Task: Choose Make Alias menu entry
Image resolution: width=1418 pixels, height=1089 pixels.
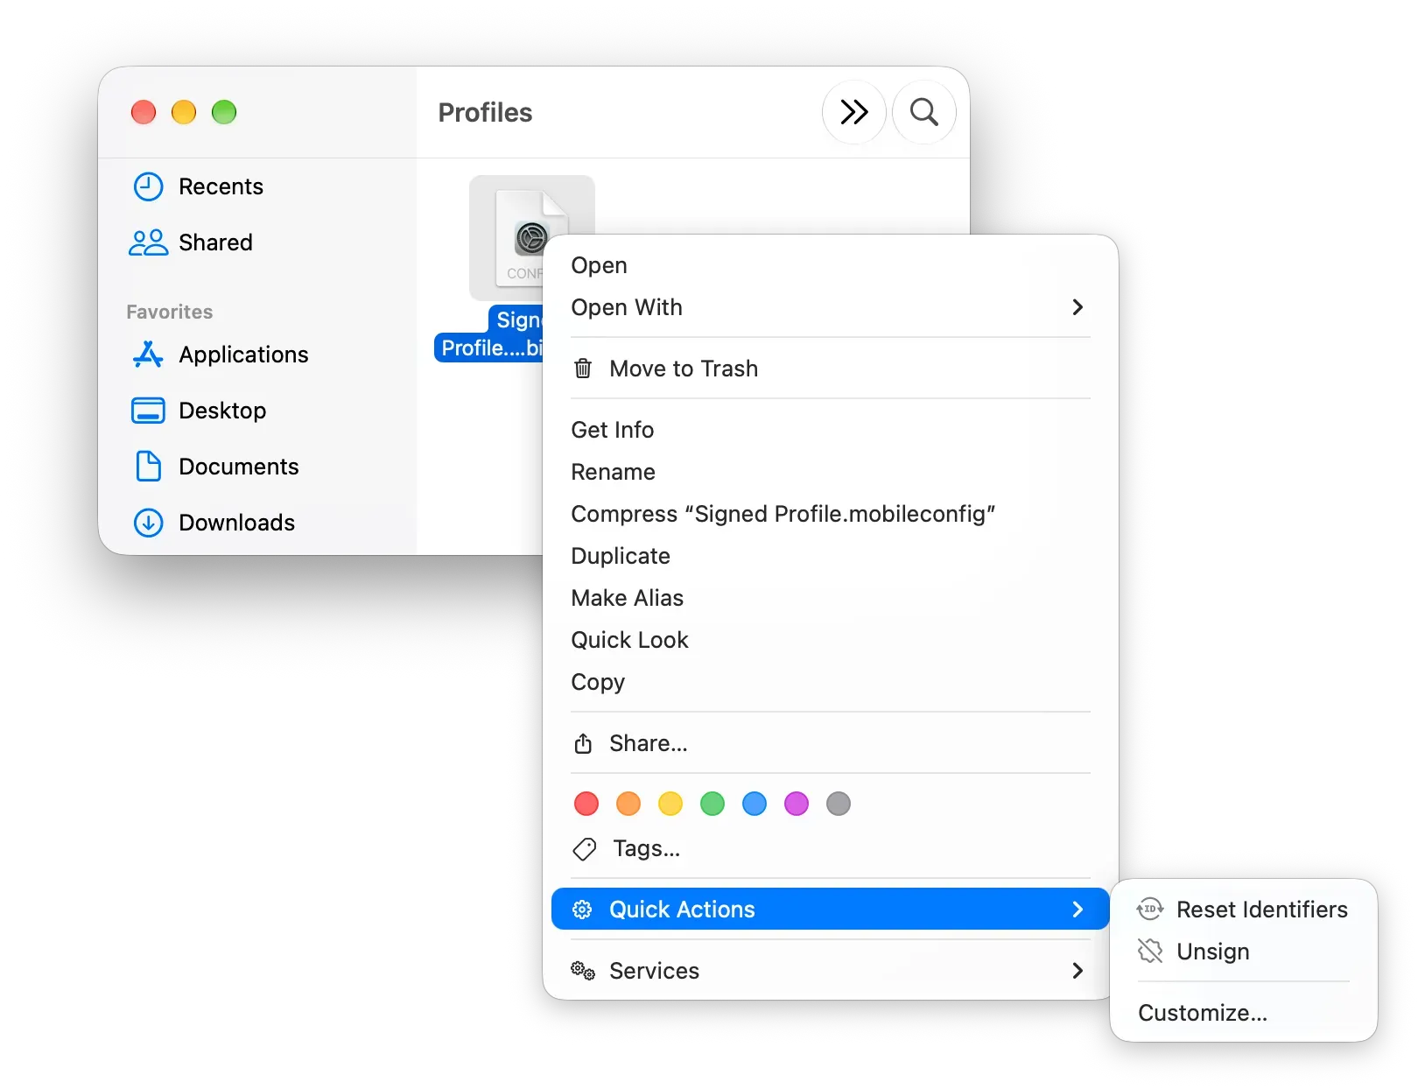Action: [830, 598]
